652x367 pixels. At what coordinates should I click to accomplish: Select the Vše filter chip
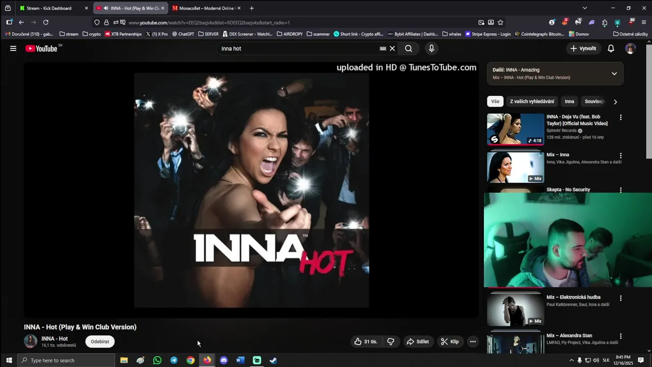point(495,101)
